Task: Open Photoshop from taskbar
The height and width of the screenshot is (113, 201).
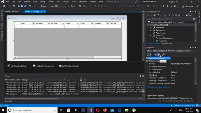Action: [83, 110]
